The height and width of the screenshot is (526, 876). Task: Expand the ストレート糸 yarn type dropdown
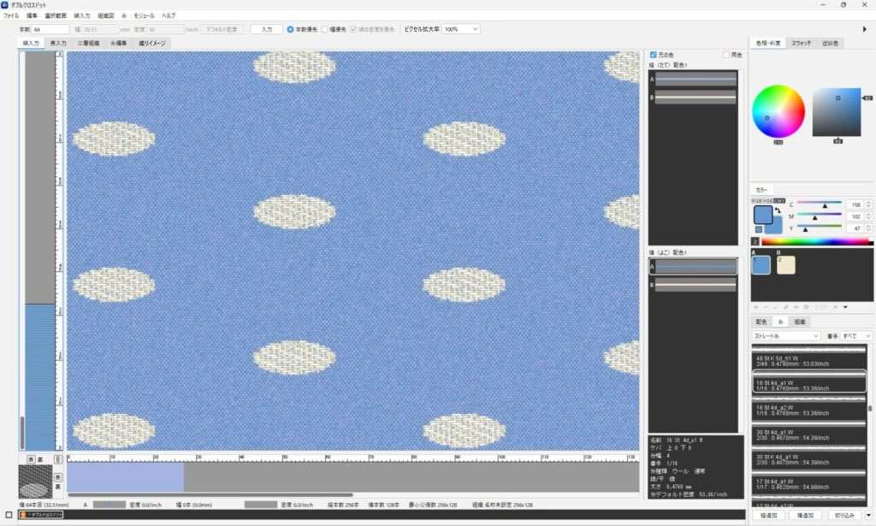coord(785,336)
